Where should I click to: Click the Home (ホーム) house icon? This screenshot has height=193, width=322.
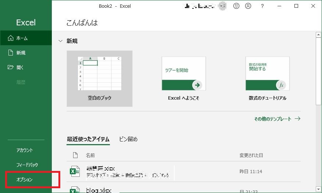pos(10,38)
